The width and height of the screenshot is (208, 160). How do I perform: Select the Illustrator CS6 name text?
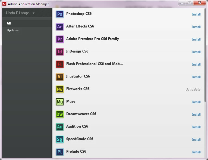click(78, 76)
